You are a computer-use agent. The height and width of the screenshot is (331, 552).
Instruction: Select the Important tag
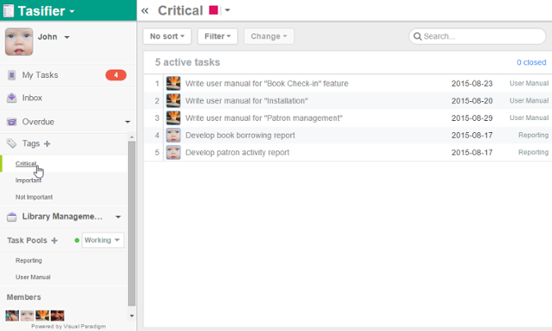(x=28, y=180)
